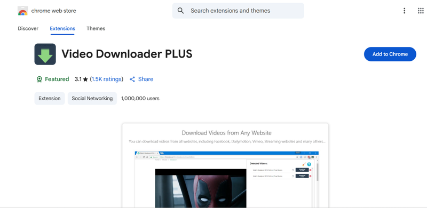Click the Add to Chrome button

(x=390, y=54)
